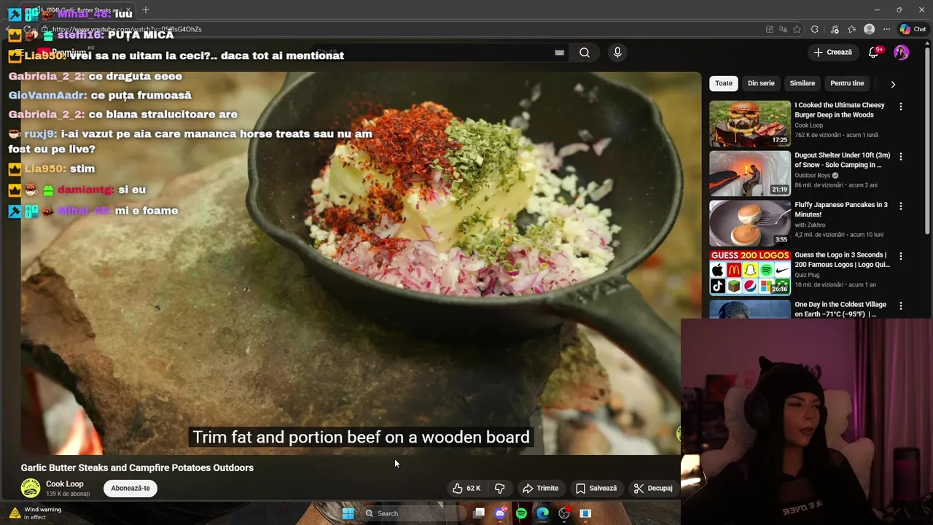Screen dimensions: 933x525
Task: Open Fluffy Japanese Pancakes video thumbnail
Action: pos(750,223)
